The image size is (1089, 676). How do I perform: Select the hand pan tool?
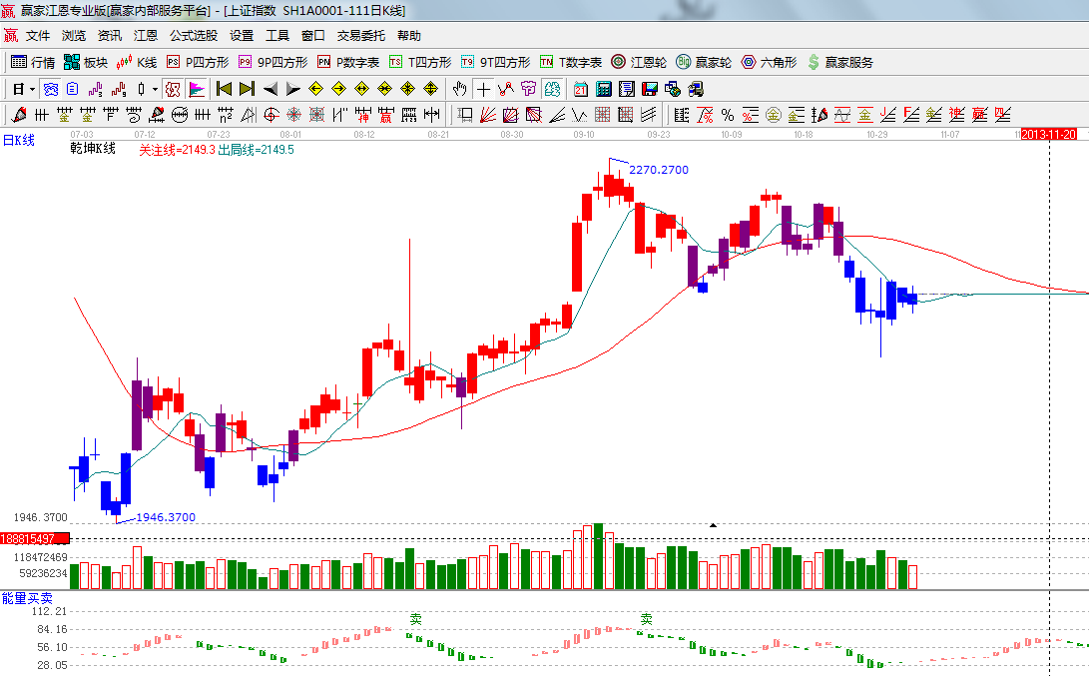tap(460, 89)
